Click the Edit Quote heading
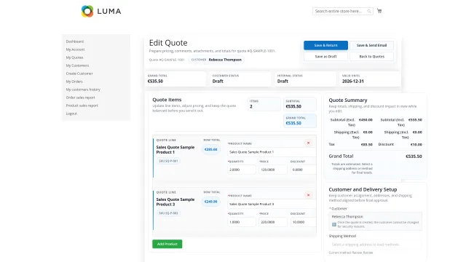Screen dimensions: 466x262 click(x=168, y=43)
